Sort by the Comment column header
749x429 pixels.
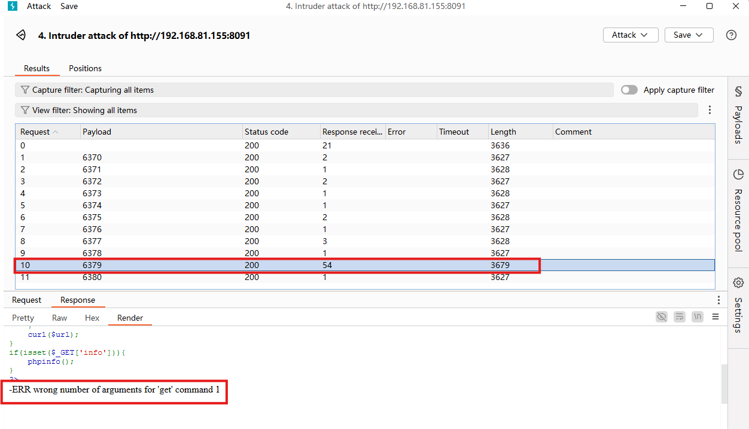click(x=634, y=132)
